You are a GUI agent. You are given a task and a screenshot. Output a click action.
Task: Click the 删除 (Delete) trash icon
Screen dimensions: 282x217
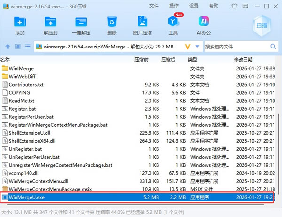coord(111,24)
